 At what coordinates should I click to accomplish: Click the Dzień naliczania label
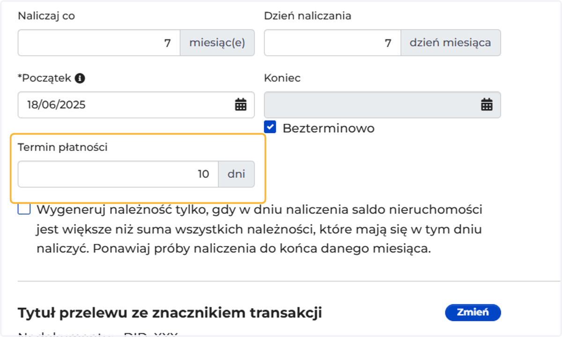click(308, 16)
